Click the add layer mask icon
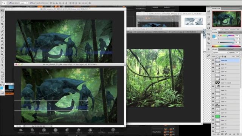Screen dimensions: 242x136 (x=222, y=134)
